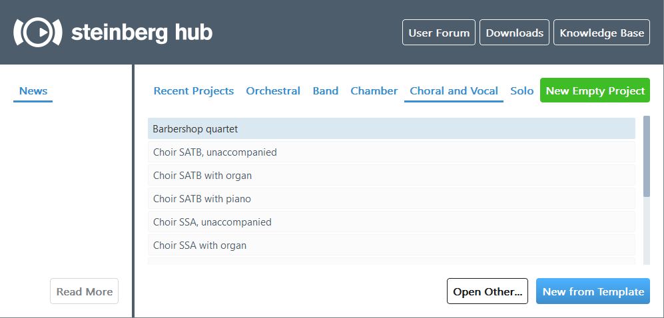The height and width of the screenshot is (318, 664).
Task: Switch to the Orchestral templates tab
Action: click(x=273, y=91)
